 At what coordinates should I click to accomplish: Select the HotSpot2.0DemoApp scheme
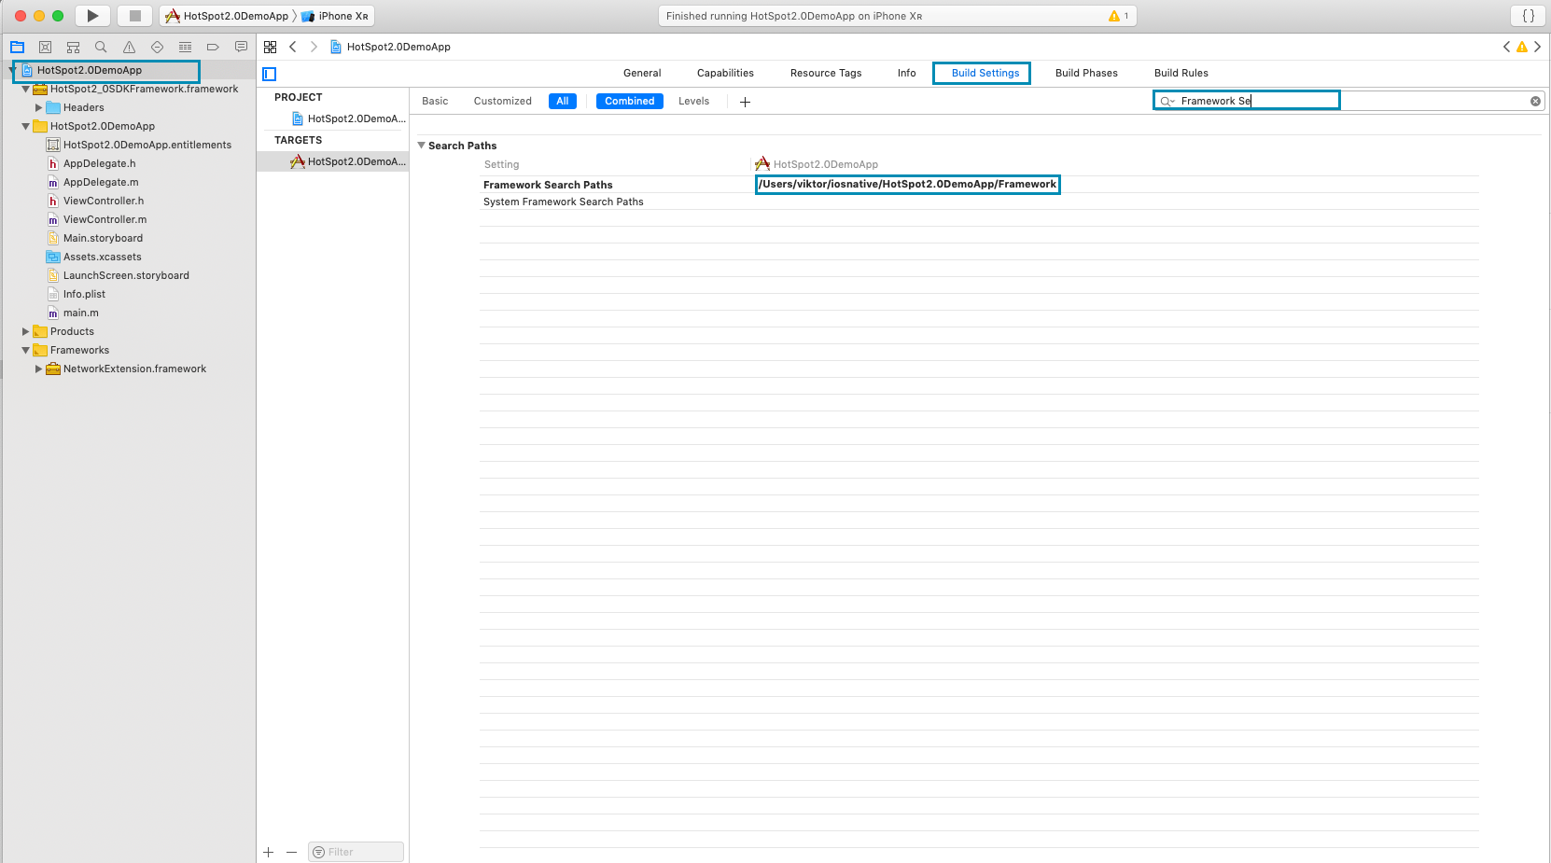click(227, 16)
